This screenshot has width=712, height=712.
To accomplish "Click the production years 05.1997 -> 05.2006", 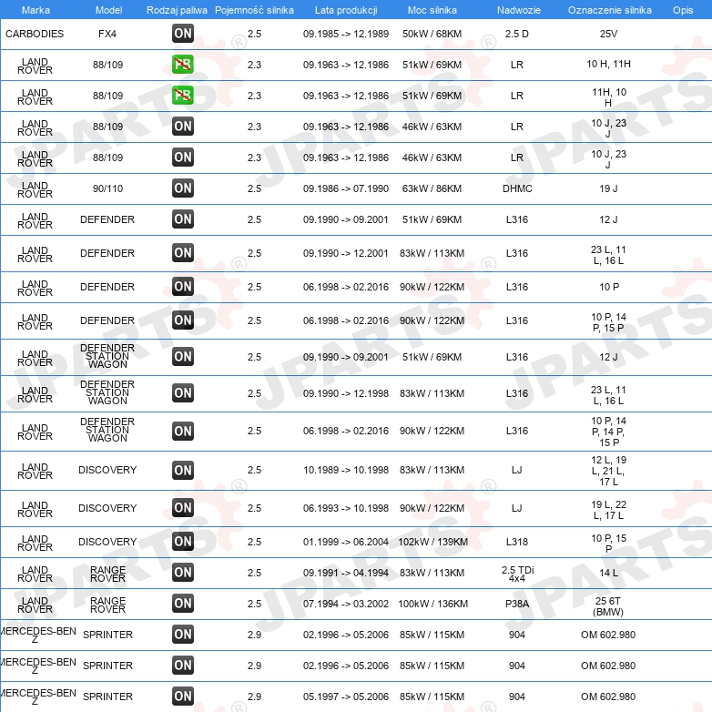I will (346, 697).
